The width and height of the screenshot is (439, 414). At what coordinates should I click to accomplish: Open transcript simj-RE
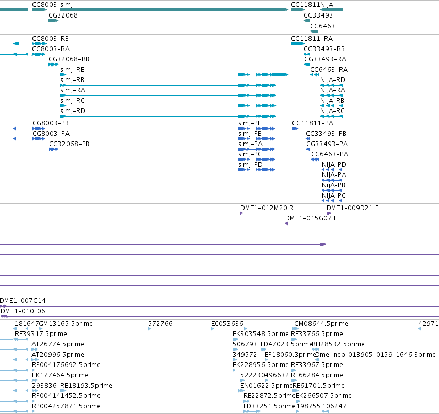click(72, 70)
